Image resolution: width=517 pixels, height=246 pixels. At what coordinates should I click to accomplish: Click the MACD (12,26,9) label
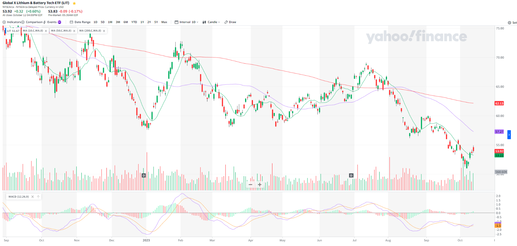tap(19, 197)
